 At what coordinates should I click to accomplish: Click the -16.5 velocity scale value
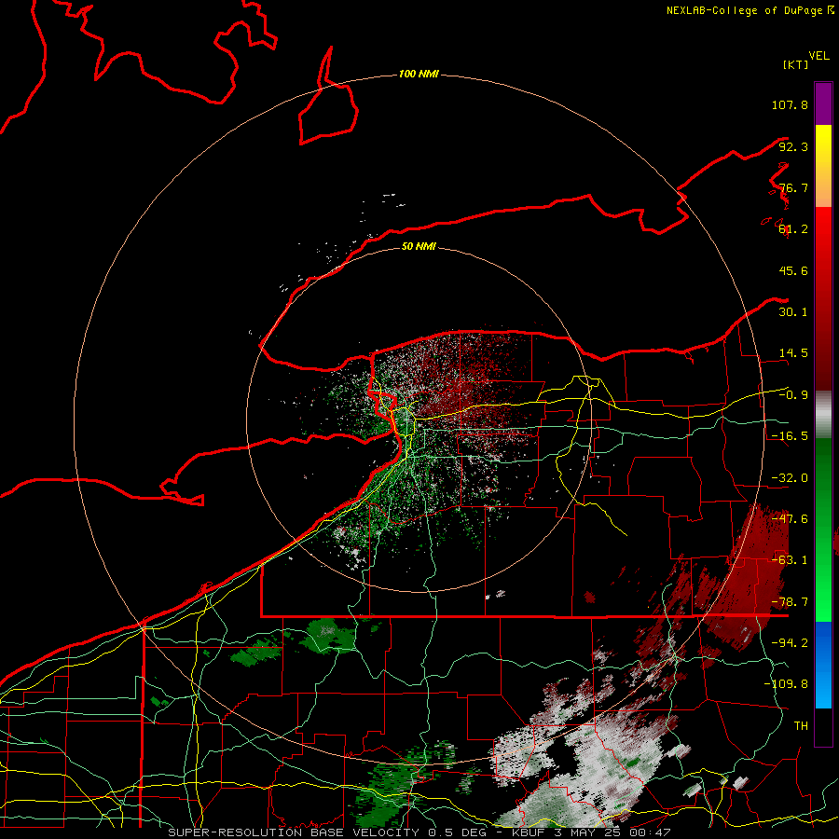point(790,436)
